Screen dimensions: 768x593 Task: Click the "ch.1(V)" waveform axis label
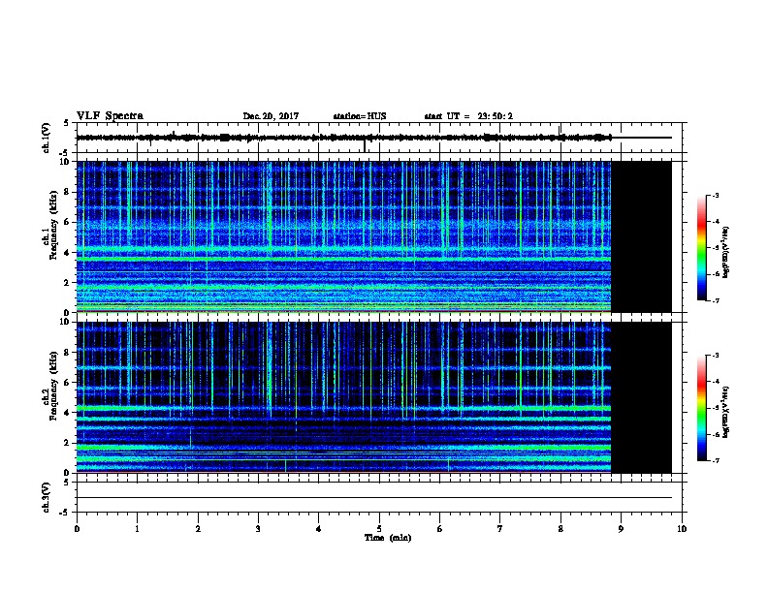click(47, 138)
